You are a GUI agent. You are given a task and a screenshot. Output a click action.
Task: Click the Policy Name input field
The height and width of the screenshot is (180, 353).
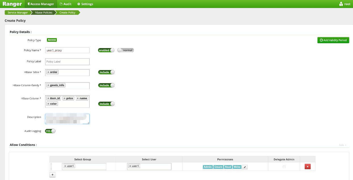pos(67,50)
